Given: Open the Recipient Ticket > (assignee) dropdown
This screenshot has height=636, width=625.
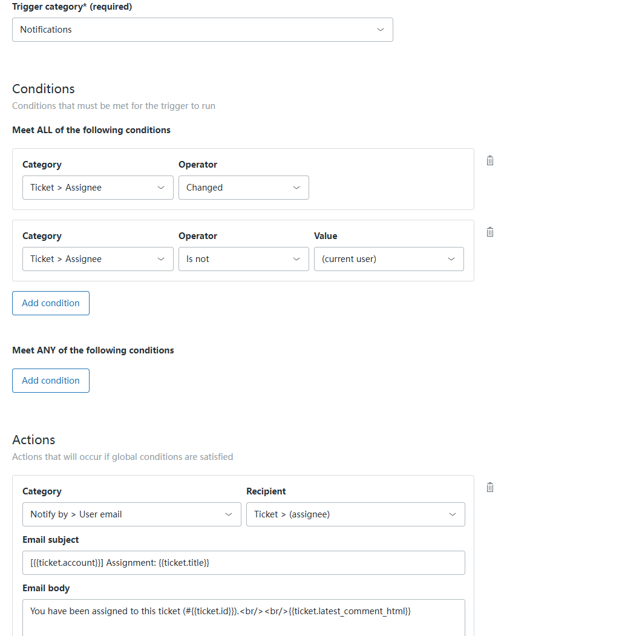Looking at the screenshot, I should pyautogui.click(x=355, y=514).
